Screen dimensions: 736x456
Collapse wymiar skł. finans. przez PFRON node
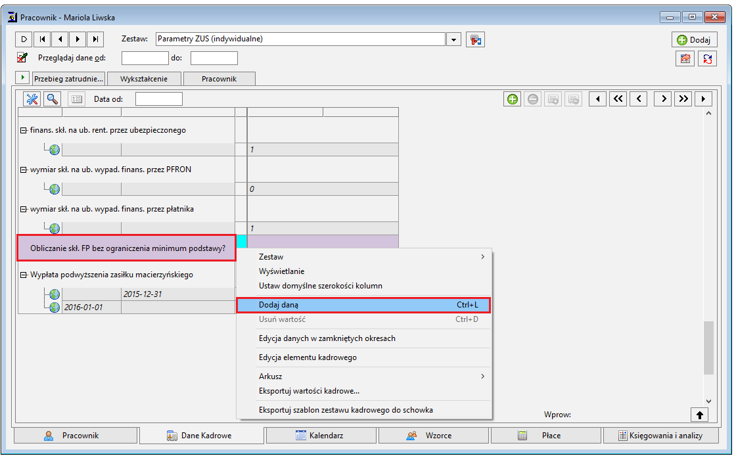tap(23, 170)
